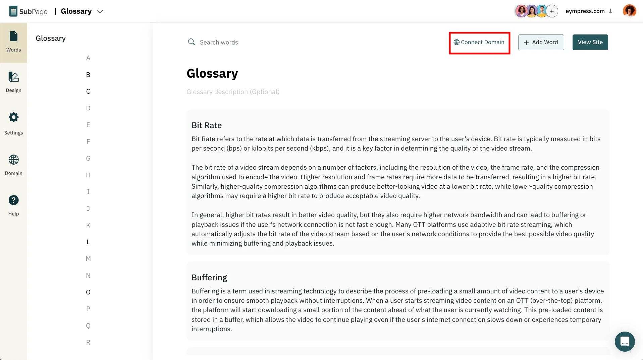643x360 pixels.
Task: Click the Glossary description optional field
Action: tap(233, 92)
